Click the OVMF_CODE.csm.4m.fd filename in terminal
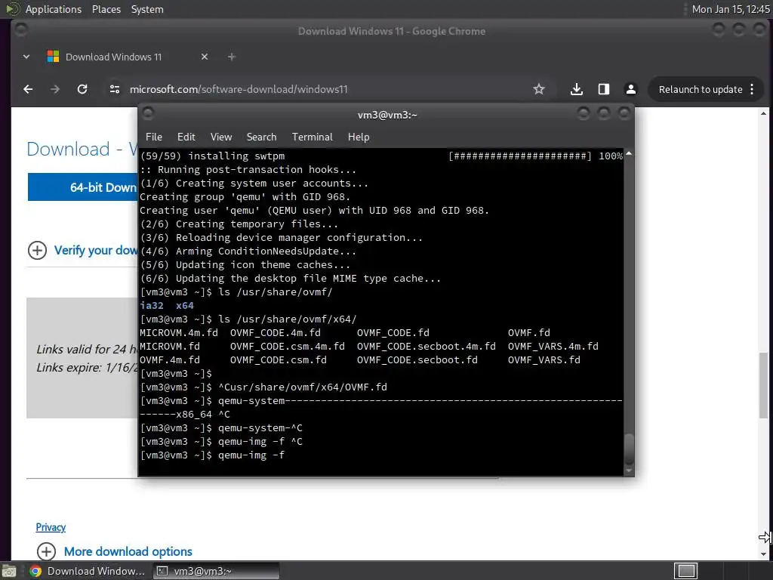Viewport: 773px width, 580px height. (288, 346)
